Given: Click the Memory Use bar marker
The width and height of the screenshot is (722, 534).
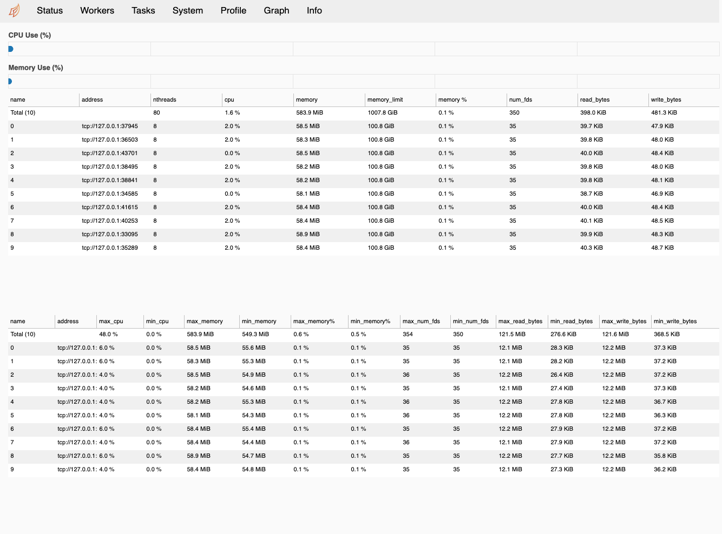Looking at the screenshot, I should pos(10,82).
